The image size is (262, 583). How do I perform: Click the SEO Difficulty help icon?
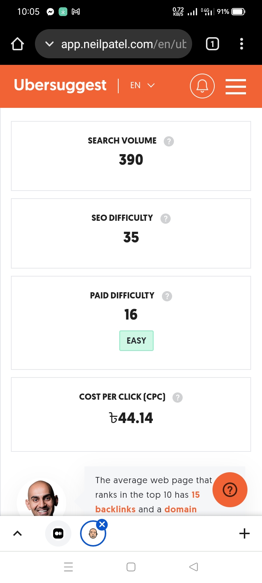tap(166, 219)
